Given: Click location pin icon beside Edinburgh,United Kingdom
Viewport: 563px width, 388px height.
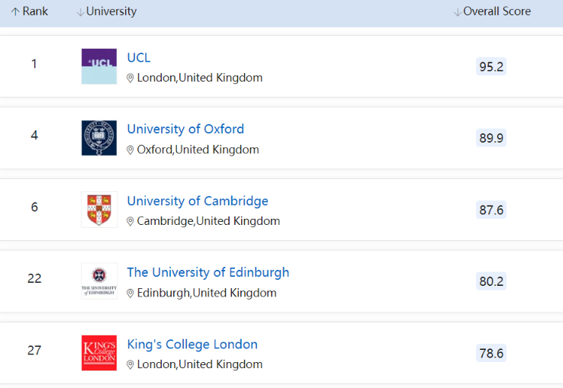Looking at the screenshot, I should (x=130, y=293).
